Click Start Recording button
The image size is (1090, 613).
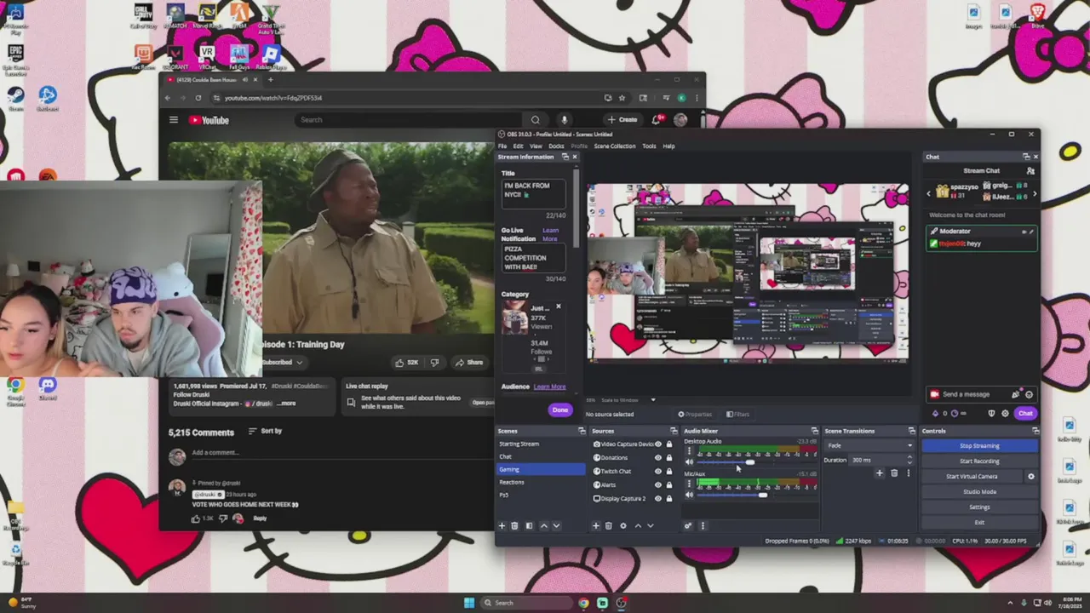(x=979, y=461)
